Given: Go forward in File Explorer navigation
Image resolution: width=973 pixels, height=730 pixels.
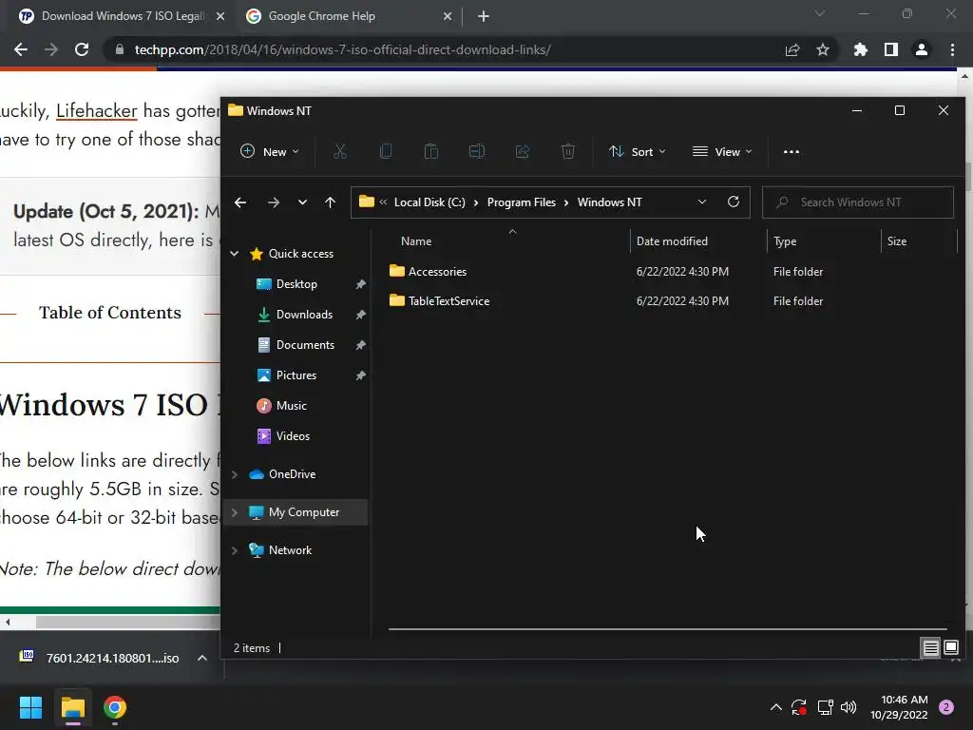Looking at the screenshot, I should click(273, 202).
